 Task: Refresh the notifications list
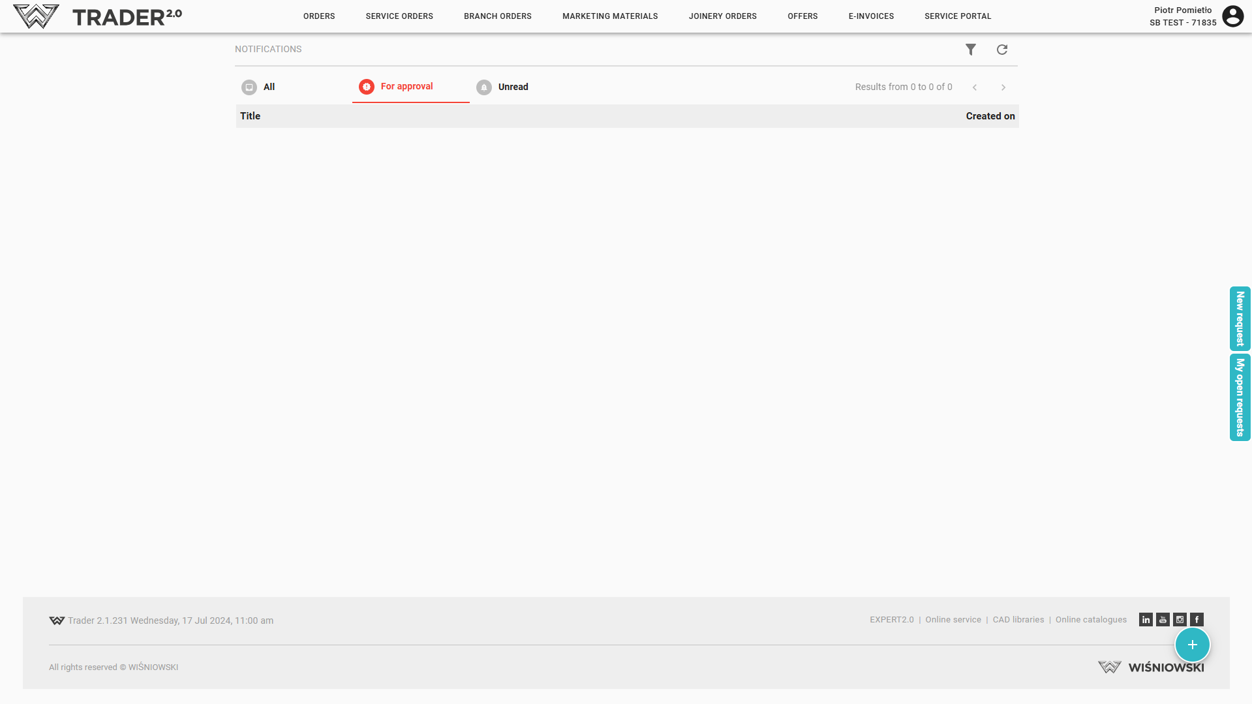tap(1002, 50)
